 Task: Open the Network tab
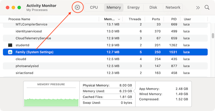[173, 7]
